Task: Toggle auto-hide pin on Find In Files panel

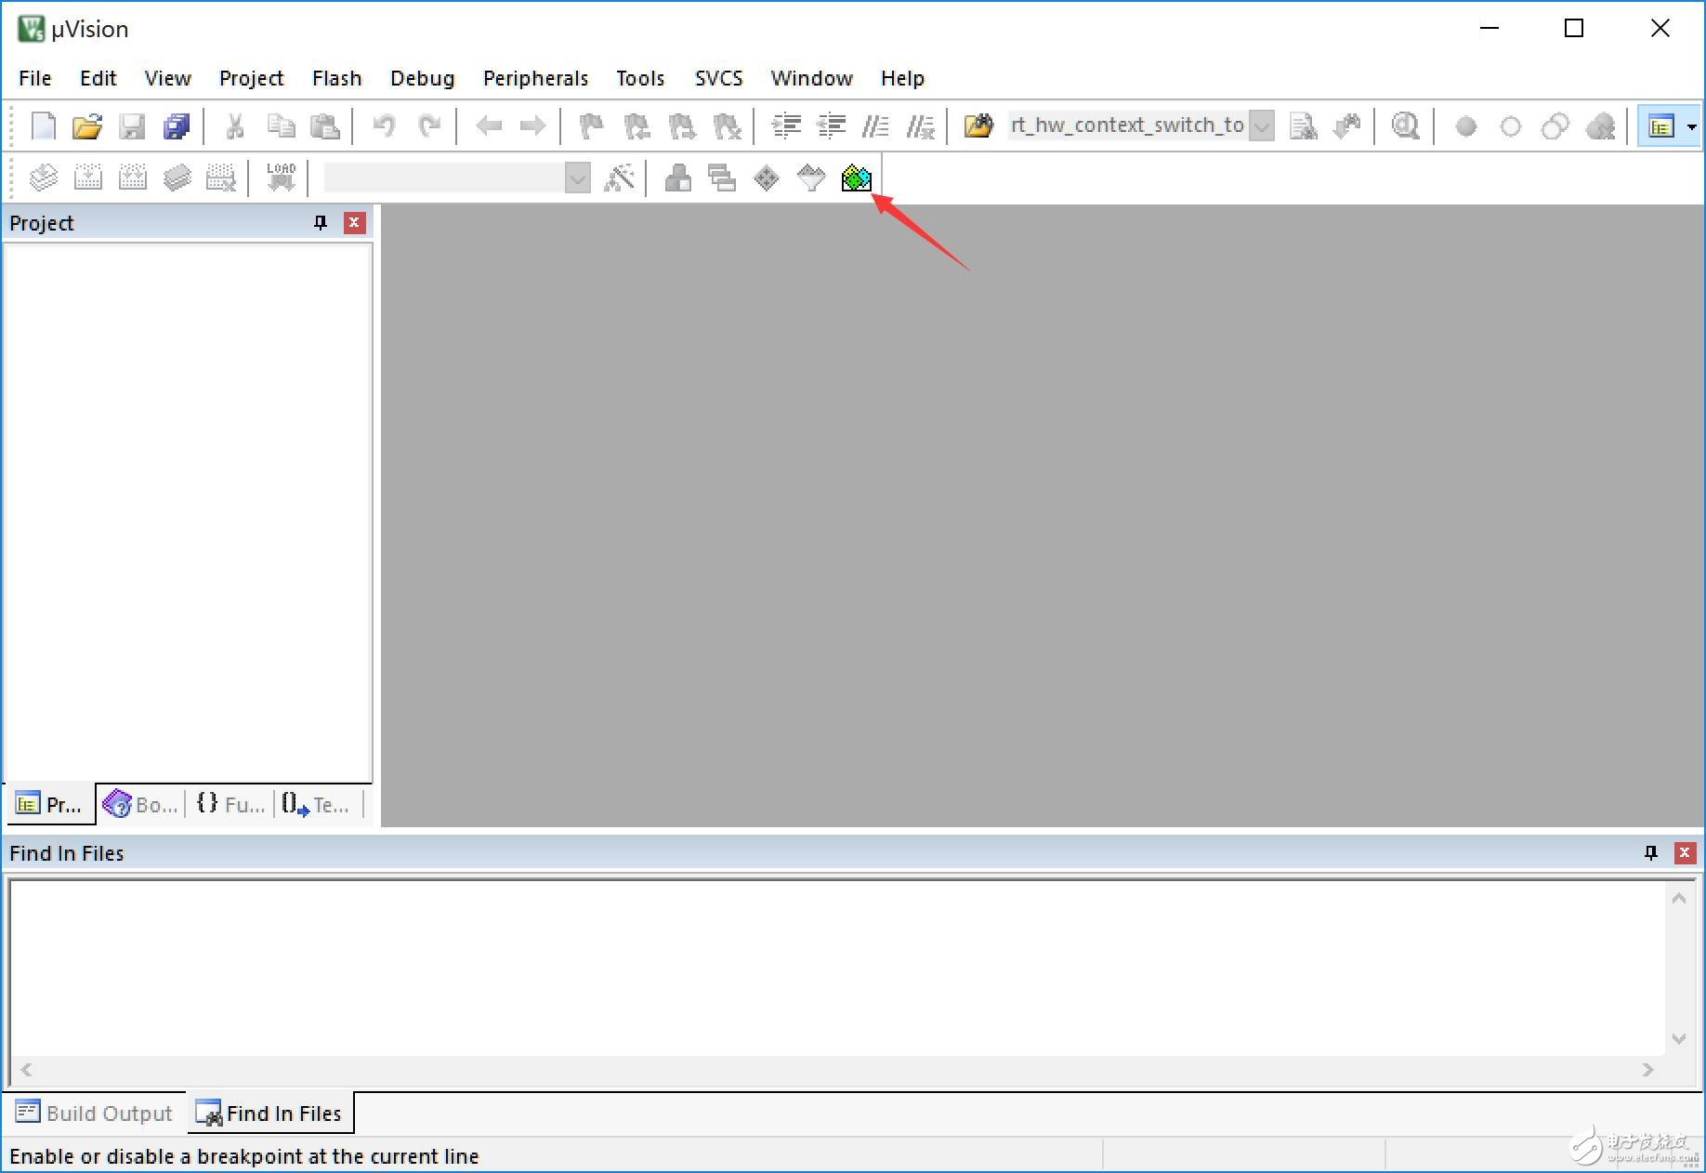Action: pos(1650,853)
